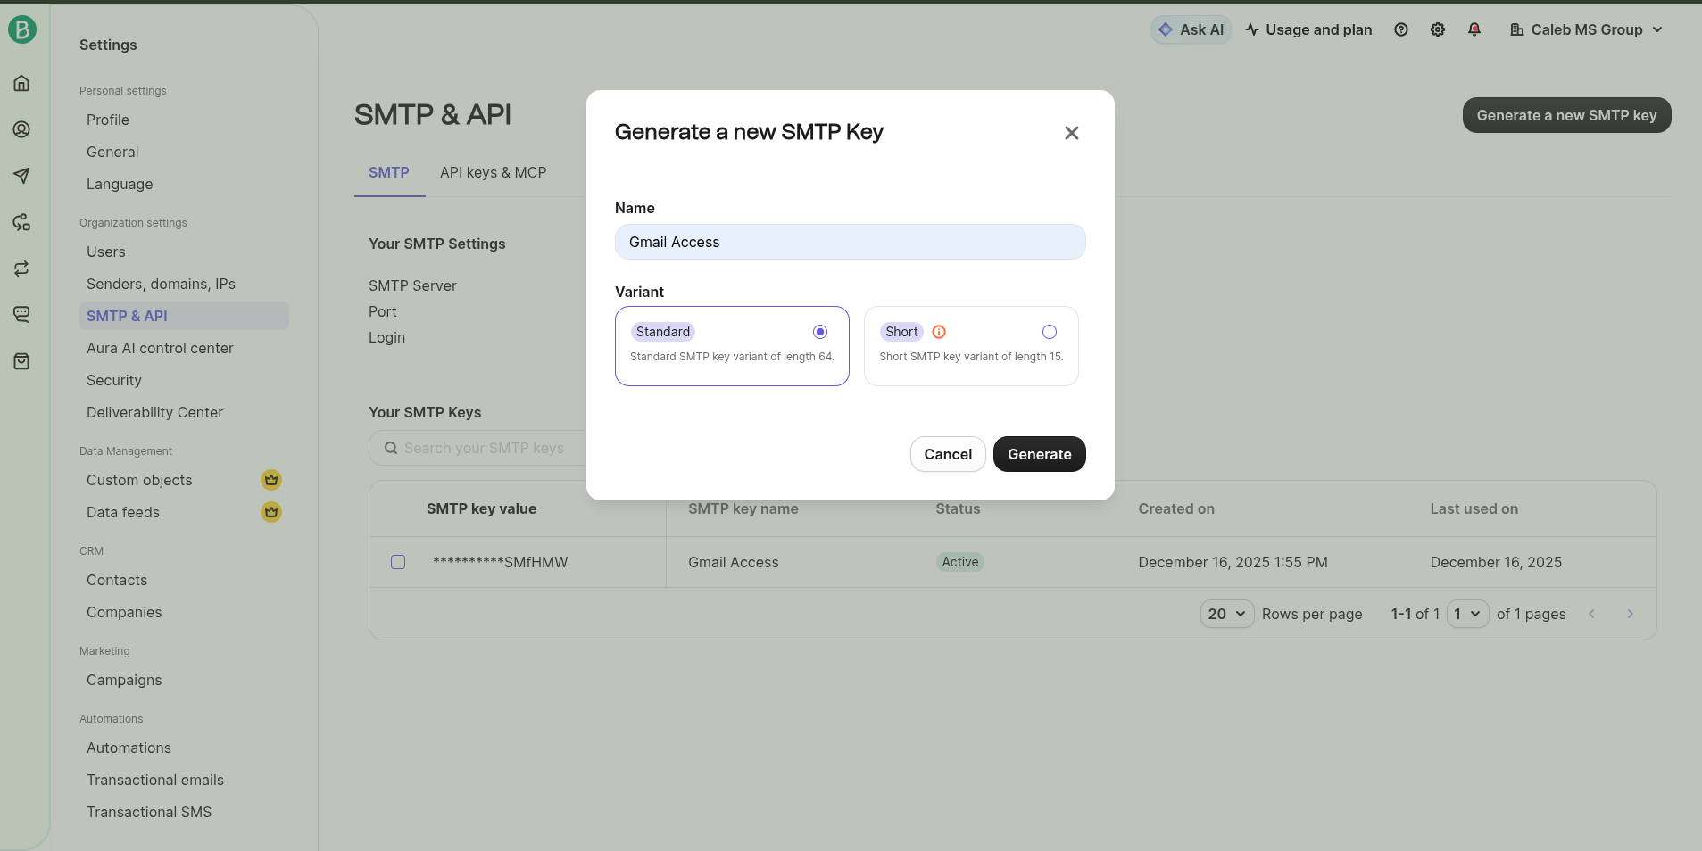Check the box for the SMfHMW key row

click(398, 562)
